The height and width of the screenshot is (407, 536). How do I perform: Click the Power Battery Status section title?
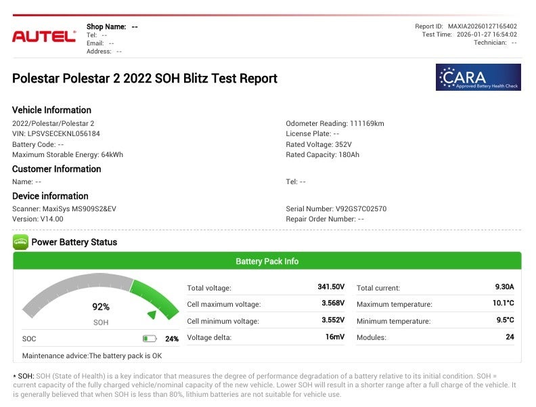[x=74, y=242]
